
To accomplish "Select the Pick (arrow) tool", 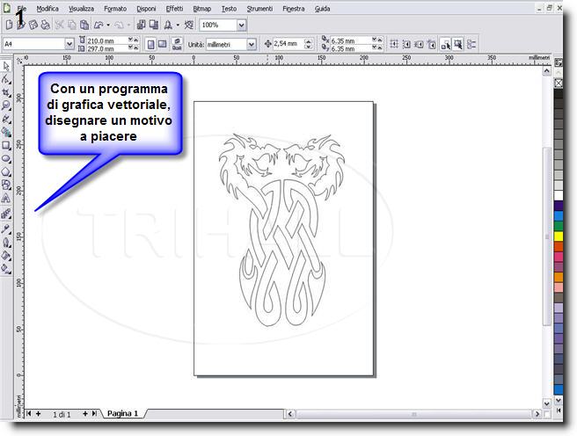I will point(6,66).
